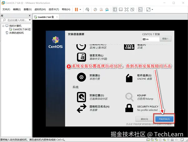
Task: Open the keyboard settings icon
Action: coord(129,47)
